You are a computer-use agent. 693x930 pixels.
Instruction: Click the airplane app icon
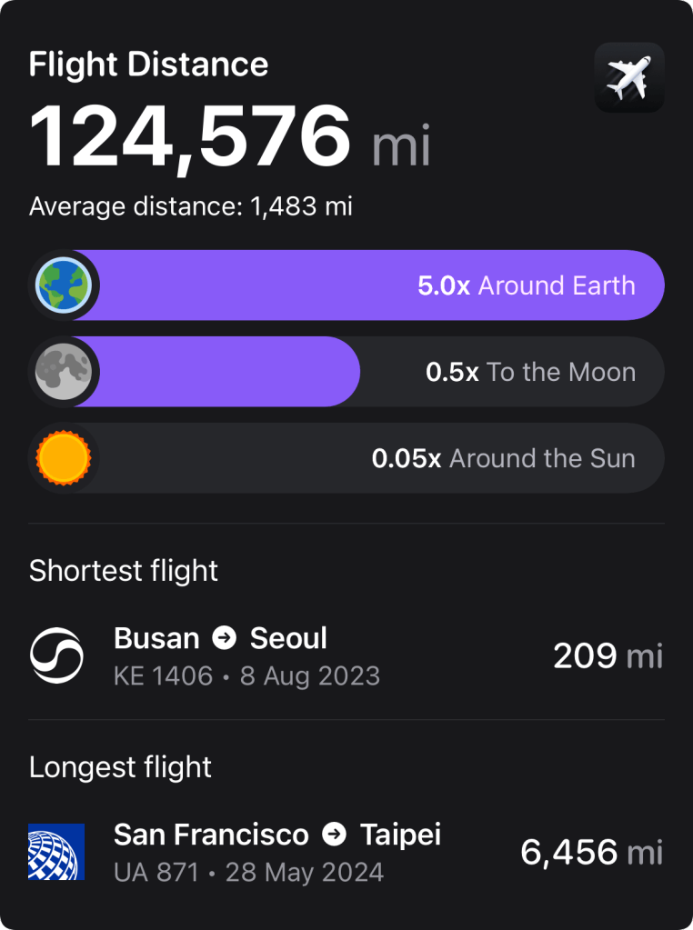pos(629,78)
